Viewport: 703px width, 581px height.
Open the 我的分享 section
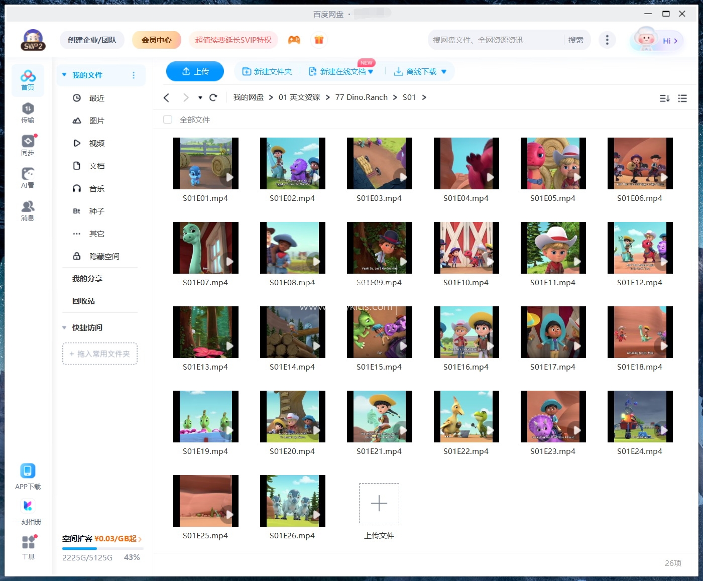click(x=86, y=278)
